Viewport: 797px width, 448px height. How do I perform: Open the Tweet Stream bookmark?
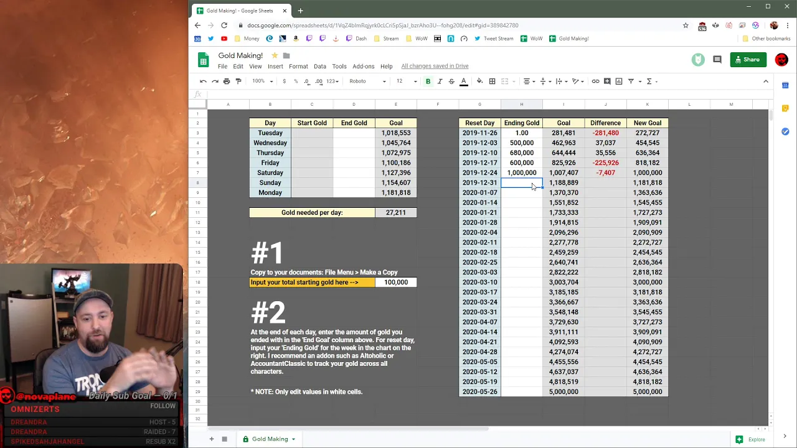(494, 39)
